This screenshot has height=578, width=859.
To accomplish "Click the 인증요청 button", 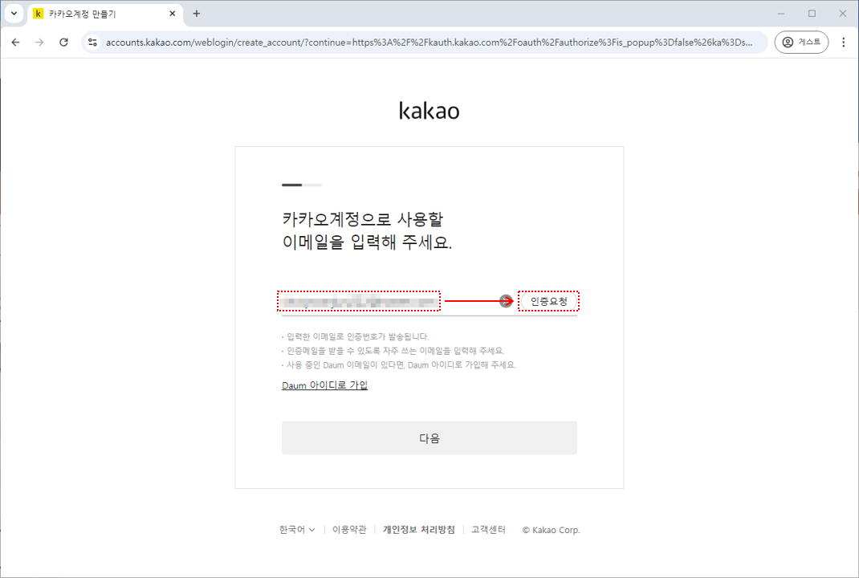I will [548, 301].
